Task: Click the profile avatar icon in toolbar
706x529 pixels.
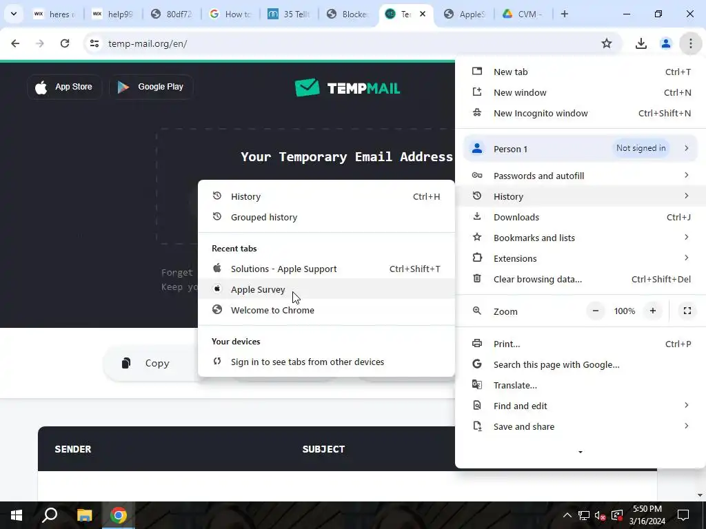Action: point(665,43)
